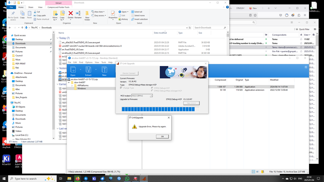Open KiCad from the taskbar

[94, 179]
